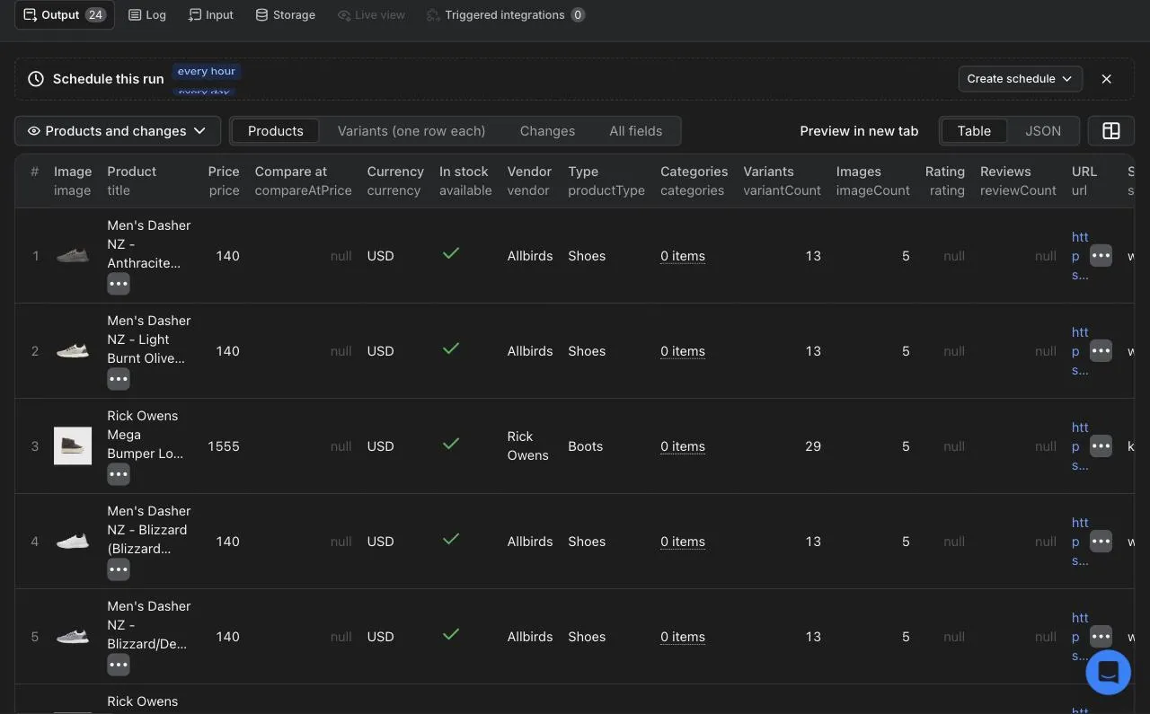Switch output format to JSON
This screenshot has width=1150, height=714.
[1043, 131]
